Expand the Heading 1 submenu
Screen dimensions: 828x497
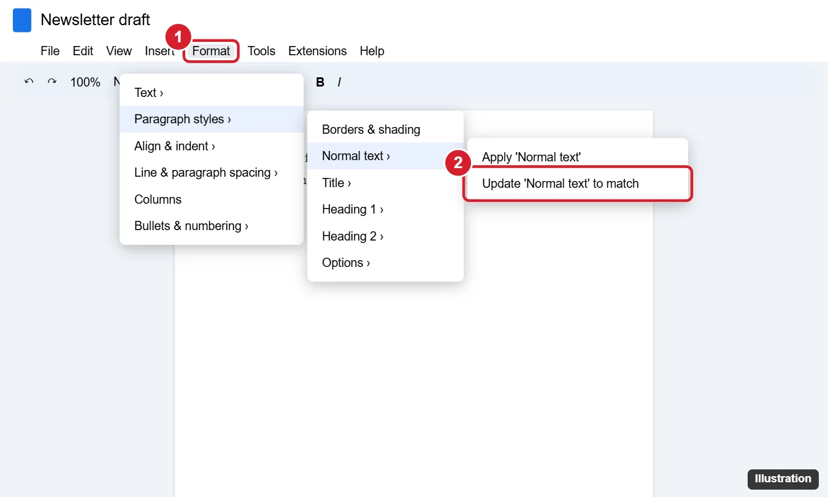(385, 209)
